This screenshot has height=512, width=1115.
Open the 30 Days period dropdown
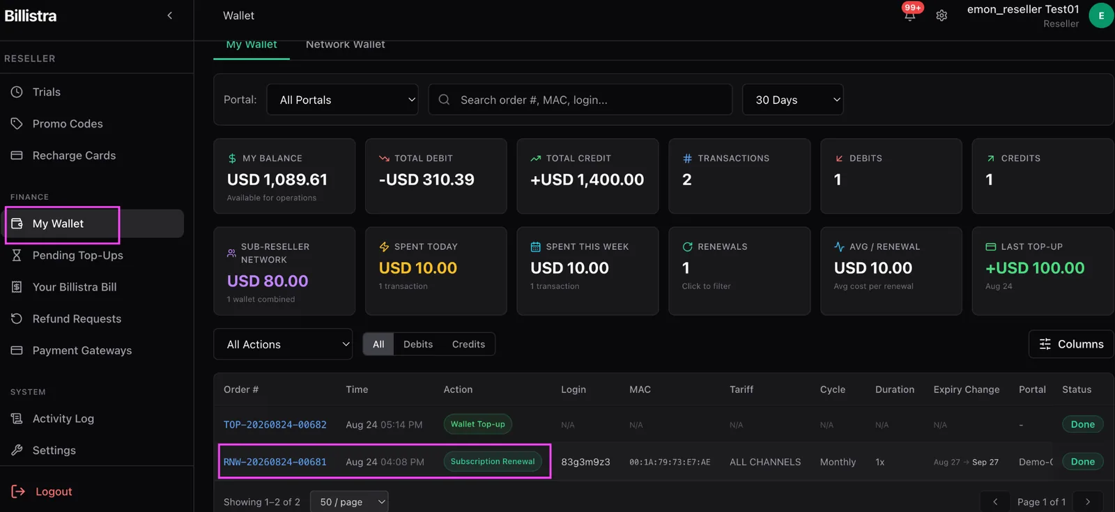tap(793, 100)
